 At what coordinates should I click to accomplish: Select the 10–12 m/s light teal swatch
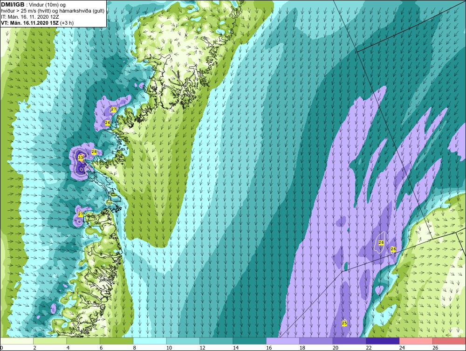click(183, 341)
